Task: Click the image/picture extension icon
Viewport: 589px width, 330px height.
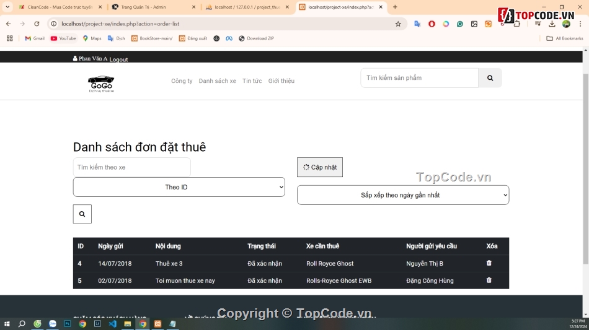Action: click(474, 24)
